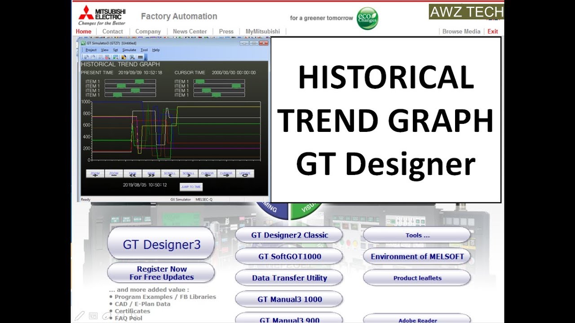
Task: Click the fourth right-column ITEM 1 slider bar
Action: coord(219,95)
